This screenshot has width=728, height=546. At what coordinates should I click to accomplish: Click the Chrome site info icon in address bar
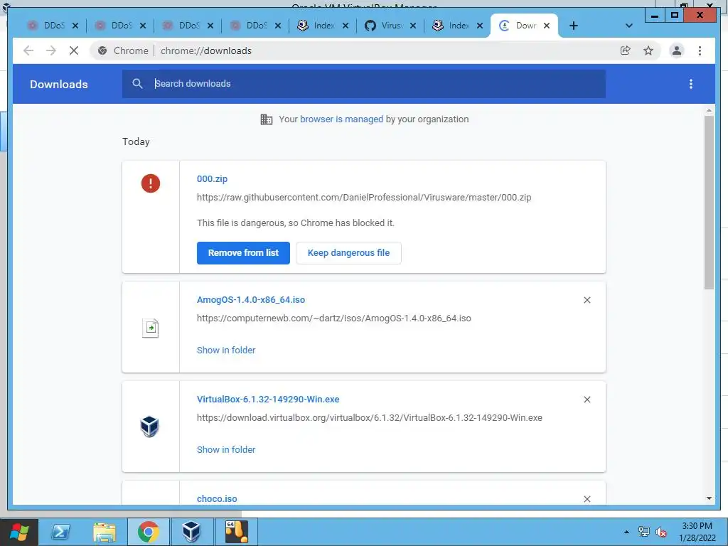coord(102,50)
